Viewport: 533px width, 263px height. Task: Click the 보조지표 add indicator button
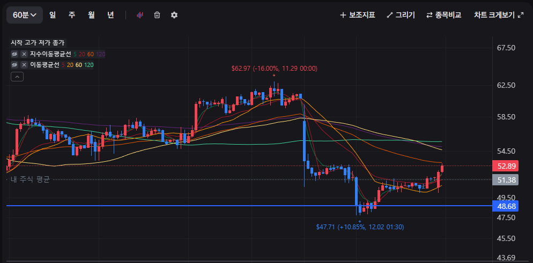point(358,15)
